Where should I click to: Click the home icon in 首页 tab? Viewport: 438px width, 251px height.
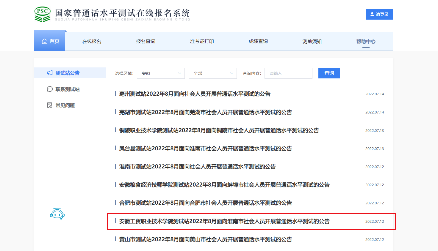(x=45, y=41)
